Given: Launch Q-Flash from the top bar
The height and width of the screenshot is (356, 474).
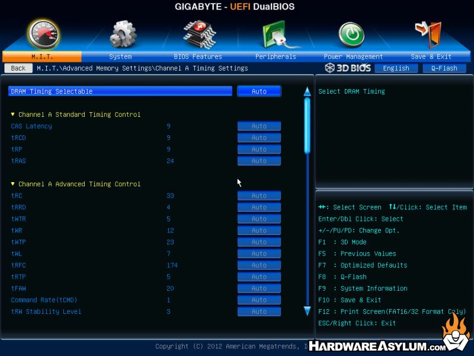Looking at the screenshot, I should (x=444, y=68).
